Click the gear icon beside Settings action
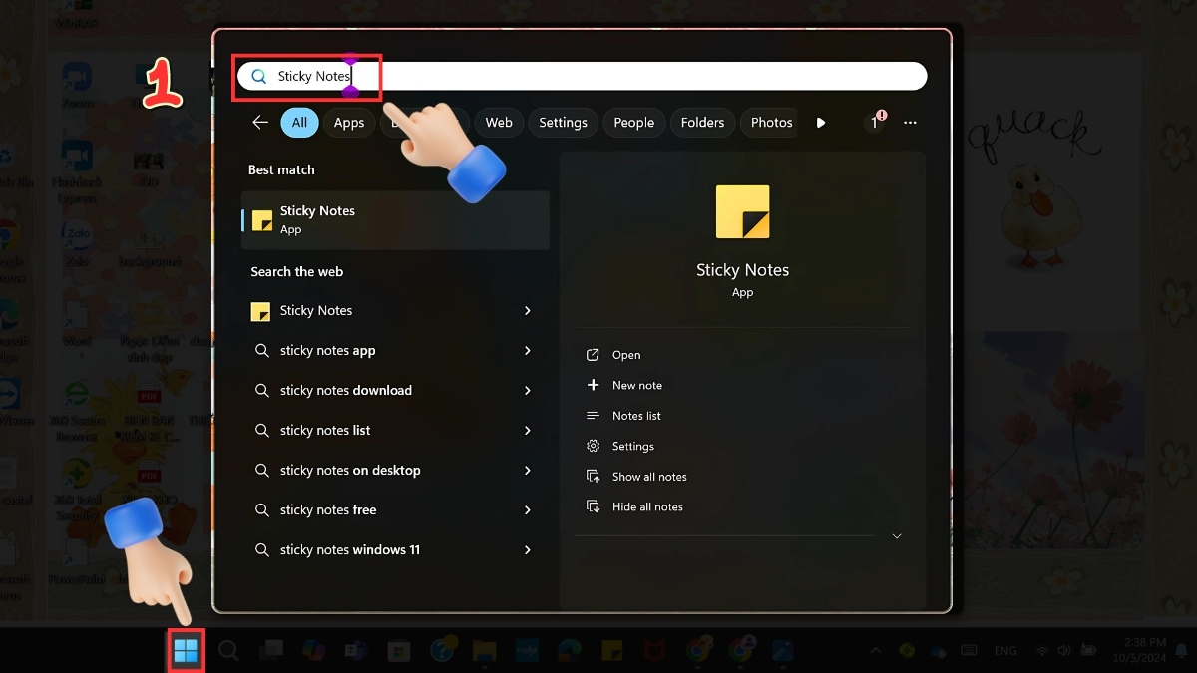1197x673 pixels. click(593, 446)
